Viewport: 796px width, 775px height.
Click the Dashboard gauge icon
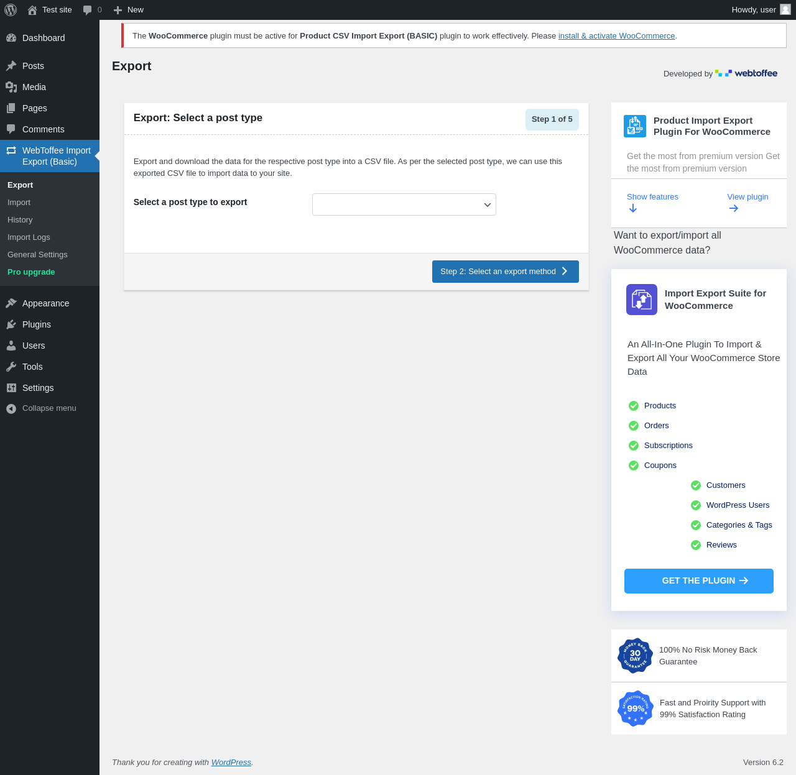coord(11,38)
